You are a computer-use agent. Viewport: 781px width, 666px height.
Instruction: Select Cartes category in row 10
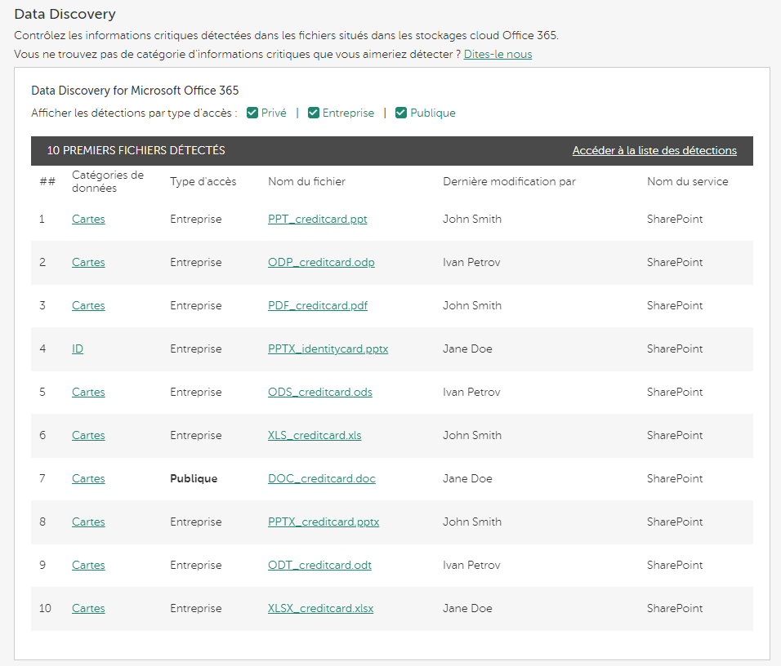[x=88, y=609]
